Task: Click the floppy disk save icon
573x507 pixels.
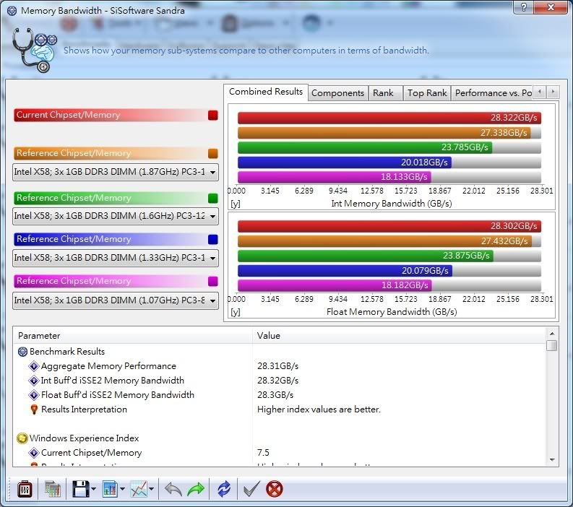Action: tap(80, 489)
